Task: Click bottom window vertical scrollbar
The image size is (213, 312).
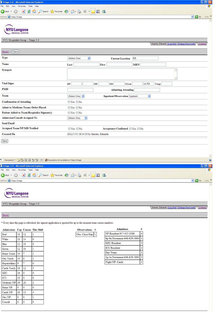Action: [x=211, y=247]
